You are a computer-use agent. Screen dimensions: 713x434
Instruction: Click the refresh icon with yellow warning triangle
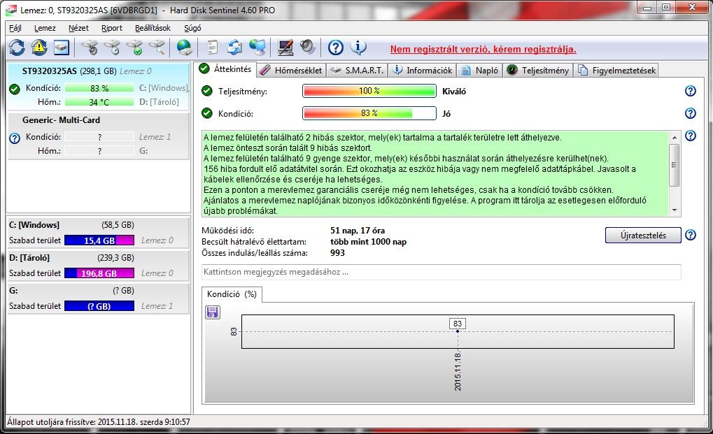tap(39, 48)
